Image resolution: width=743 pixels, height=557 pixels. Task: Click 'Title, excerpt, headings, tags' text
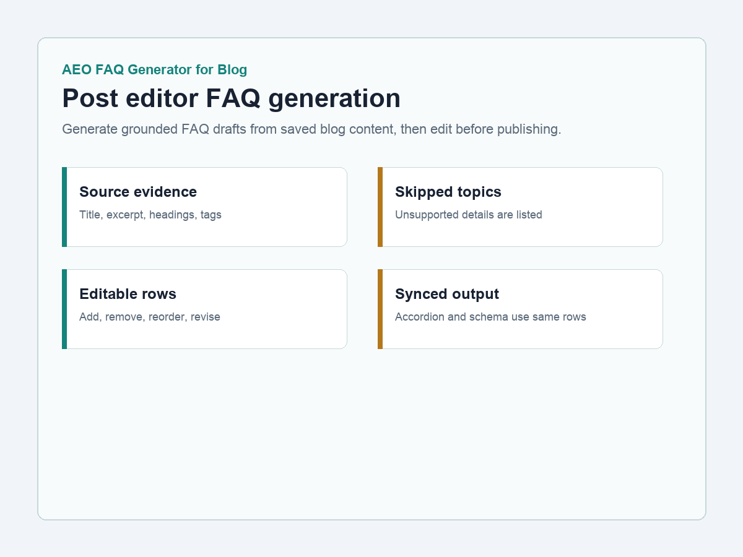(150, 215)
